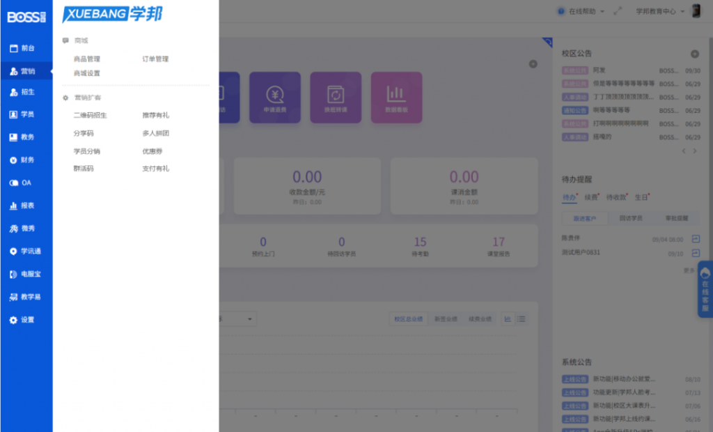
Task: Switch to the 续费 reminder tab
Action: (592, 198)
